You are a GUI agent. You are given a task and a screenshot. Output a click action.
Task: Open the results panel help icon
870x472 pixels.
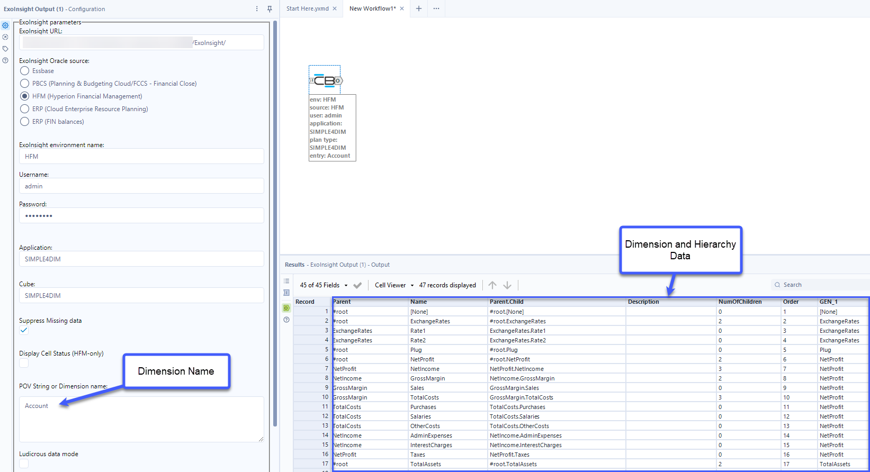pyautogui.click(x=286, y=320)
